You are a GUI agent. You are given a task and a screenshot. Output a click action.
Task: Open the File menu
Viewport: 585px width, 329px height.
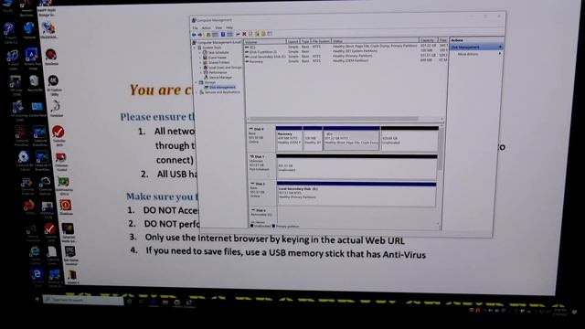point(195,28)
